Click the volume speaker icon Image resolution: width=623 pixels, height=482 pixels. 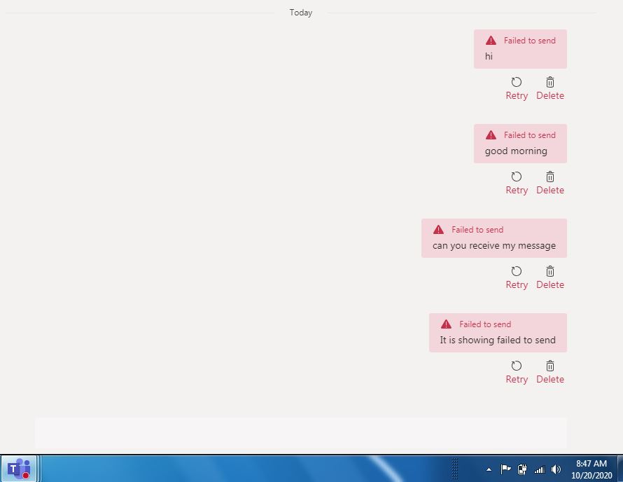[x=556, y=469]
